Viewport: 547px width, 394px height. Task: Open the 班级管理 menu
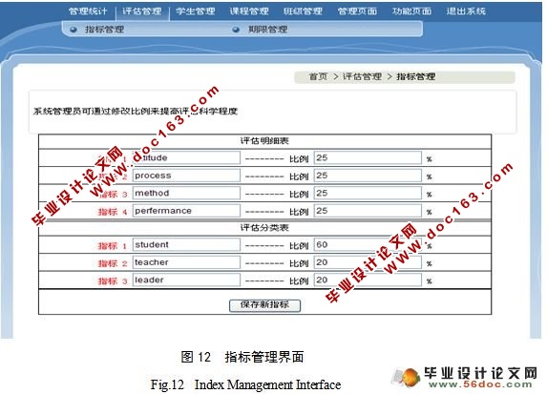click(303, 11)
